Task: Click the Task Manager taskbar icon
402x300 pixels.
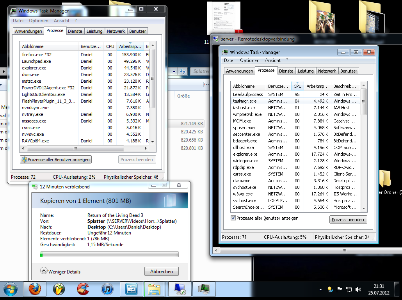Action: coord(204,289)
